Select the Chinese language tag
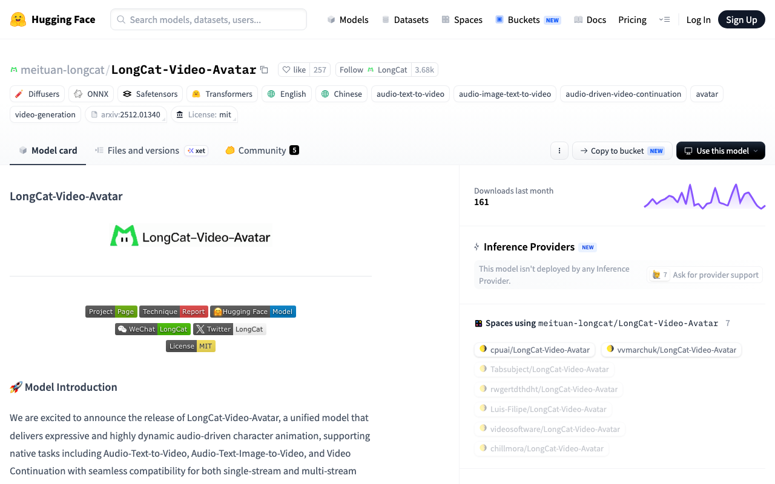This screenshot has height=484, width=775. (341, 94)
